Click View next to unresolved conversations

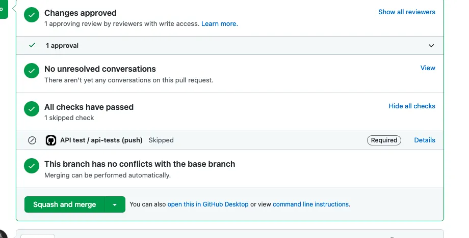(428, 68)
